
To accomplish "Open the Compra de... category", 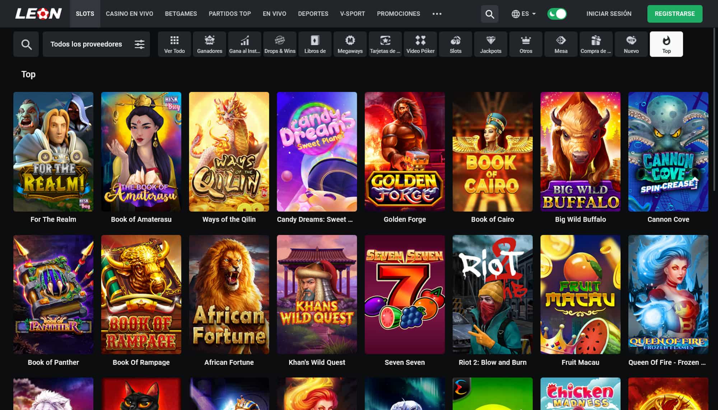I will [596, 44].
